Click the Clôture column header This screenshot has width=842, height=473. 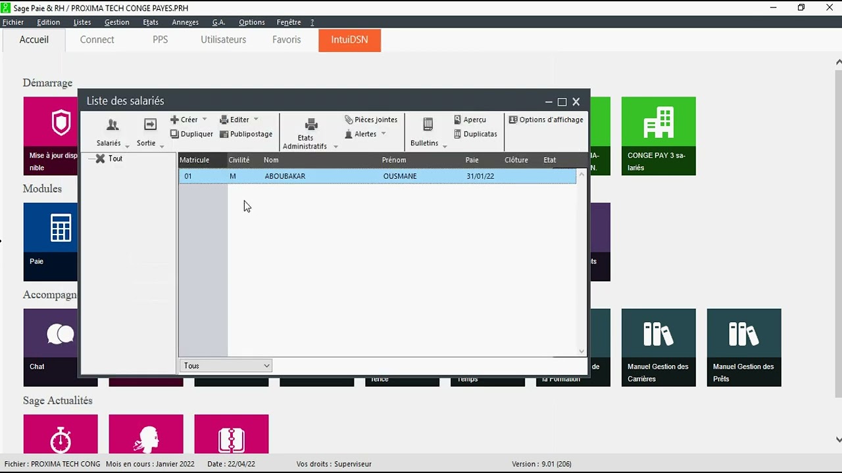[x=516, y=160]
